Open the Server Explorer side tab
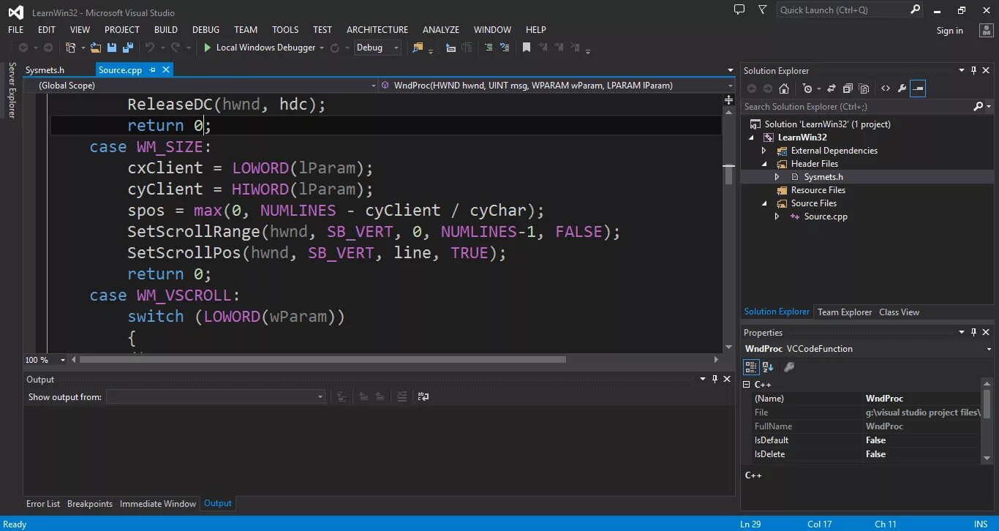Image resolution: width=999 pixels, height=531 pixels. click(x=12, y=90)
